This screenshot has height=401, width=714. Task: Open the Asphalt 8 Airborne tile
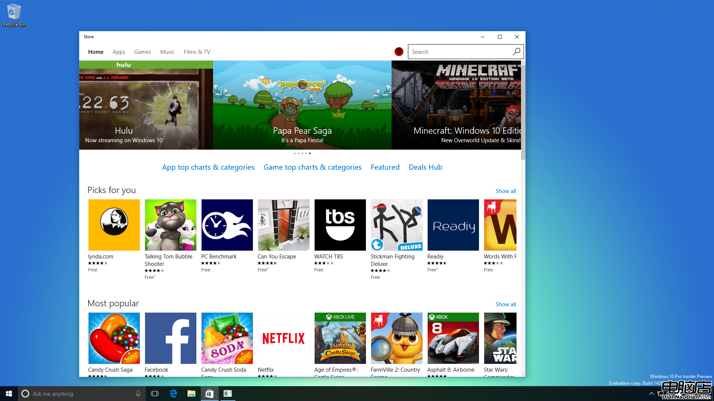tap(453, 338)
